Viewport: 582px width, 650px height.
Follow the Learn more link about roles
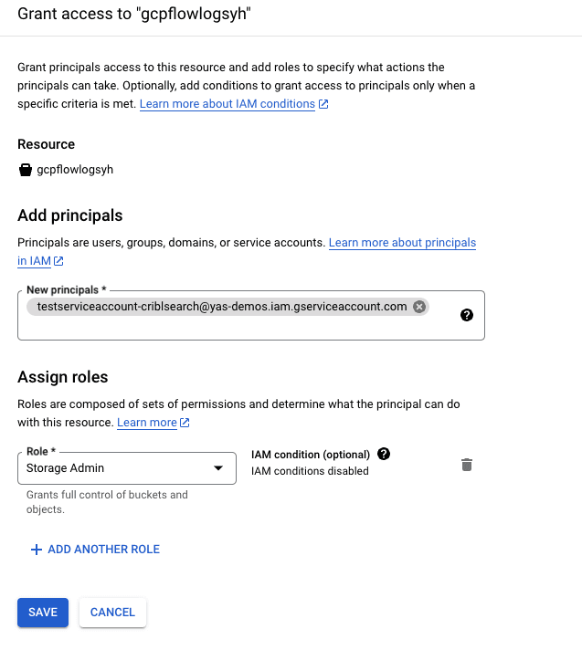[x=147, y=423]
